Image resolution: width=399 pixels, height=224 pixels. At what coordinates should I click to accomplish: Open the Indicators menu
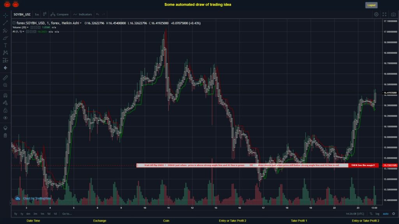click(83, 14)
